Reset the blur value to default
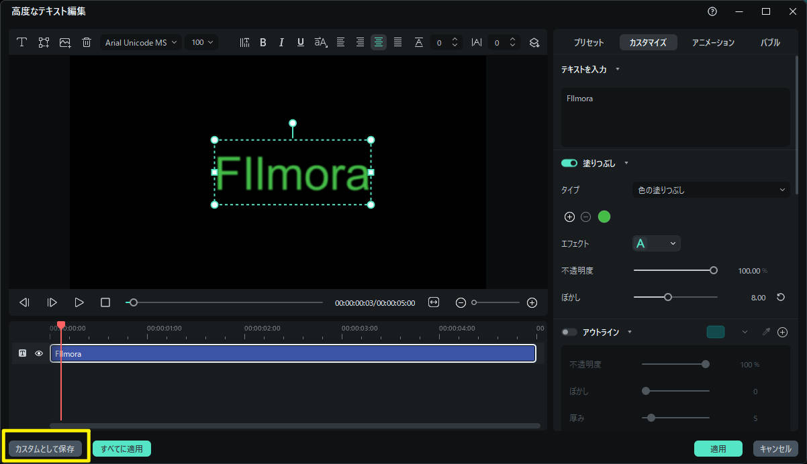The image size is (807, 464). (781, 297)
